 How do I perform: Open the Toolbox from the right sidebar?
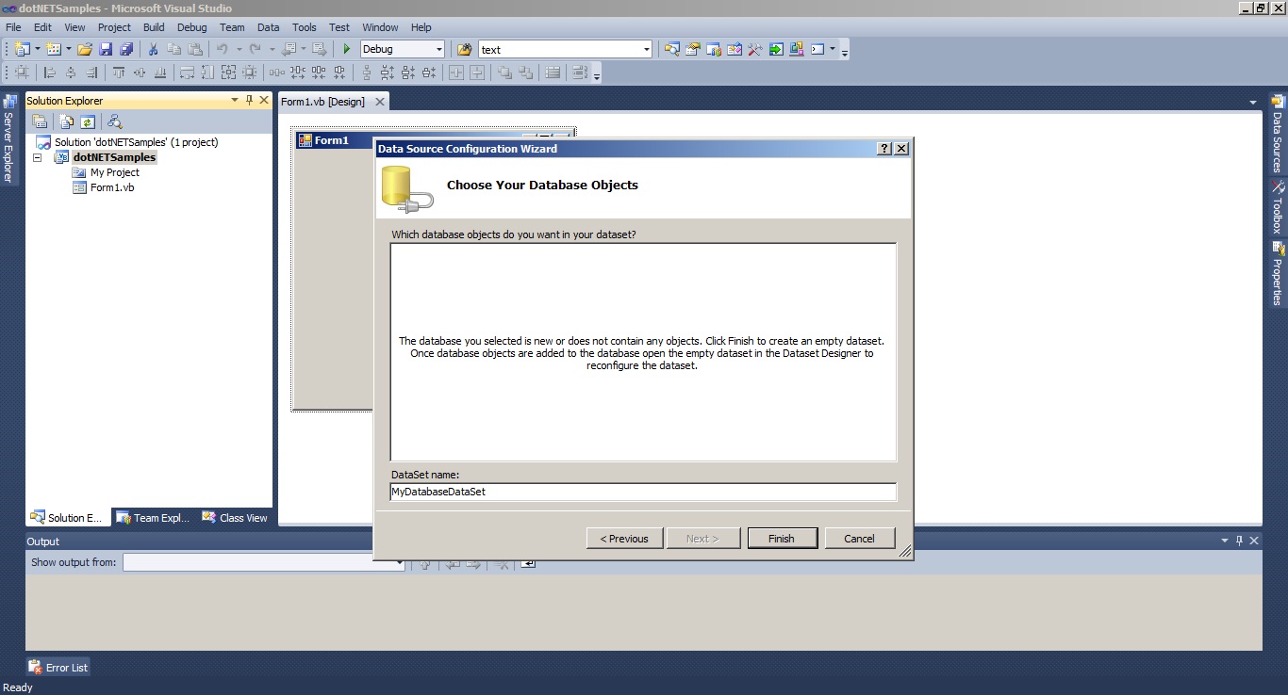click(1279, 209)
